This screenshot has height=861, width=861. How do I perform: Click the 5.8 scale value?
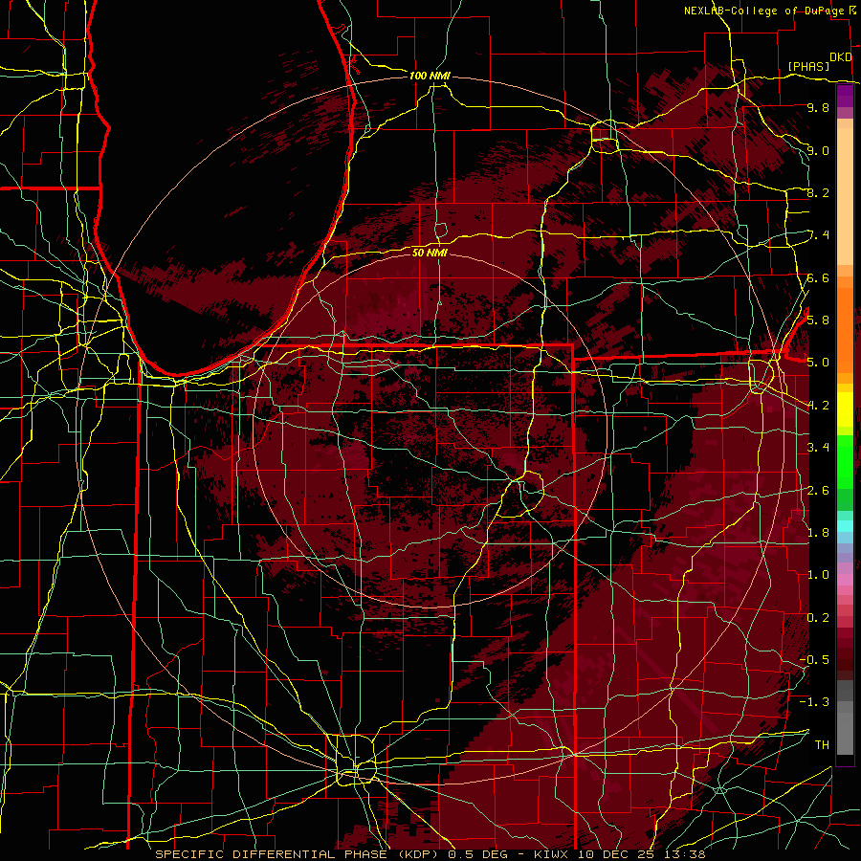[818, 320]
